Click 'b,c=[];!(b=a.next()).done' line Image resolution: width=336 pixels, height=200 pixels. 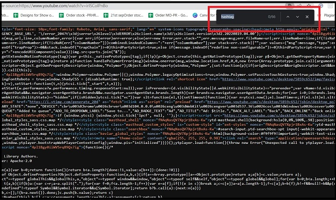click(x=57, y=193)
